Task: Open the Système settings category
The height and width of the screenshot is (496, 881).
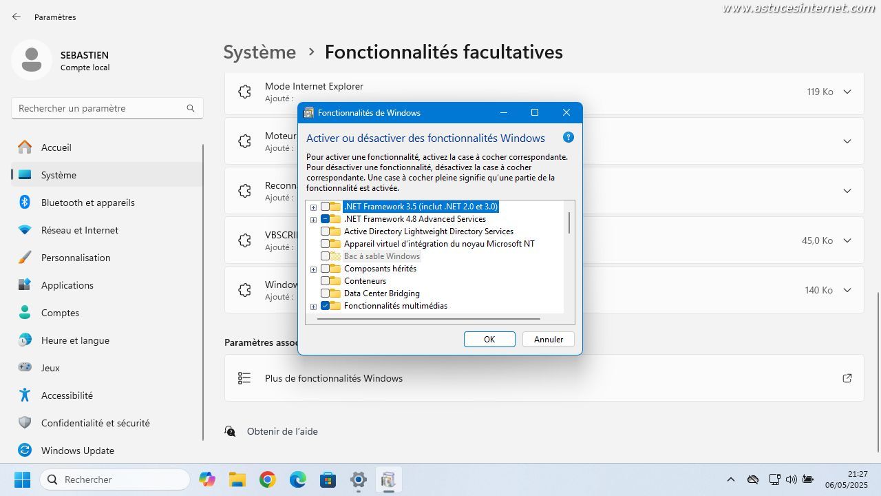Action: point(107,175)
